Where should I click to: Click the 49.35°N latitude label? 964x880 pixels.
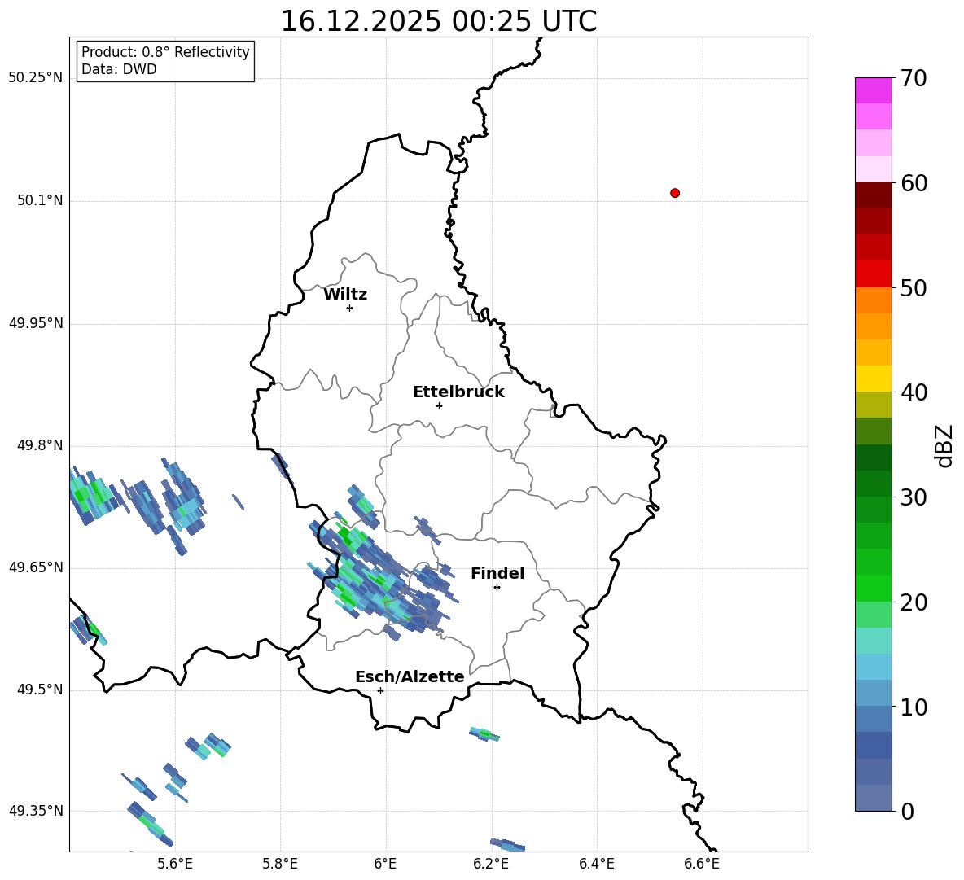[x=36, y=811]
